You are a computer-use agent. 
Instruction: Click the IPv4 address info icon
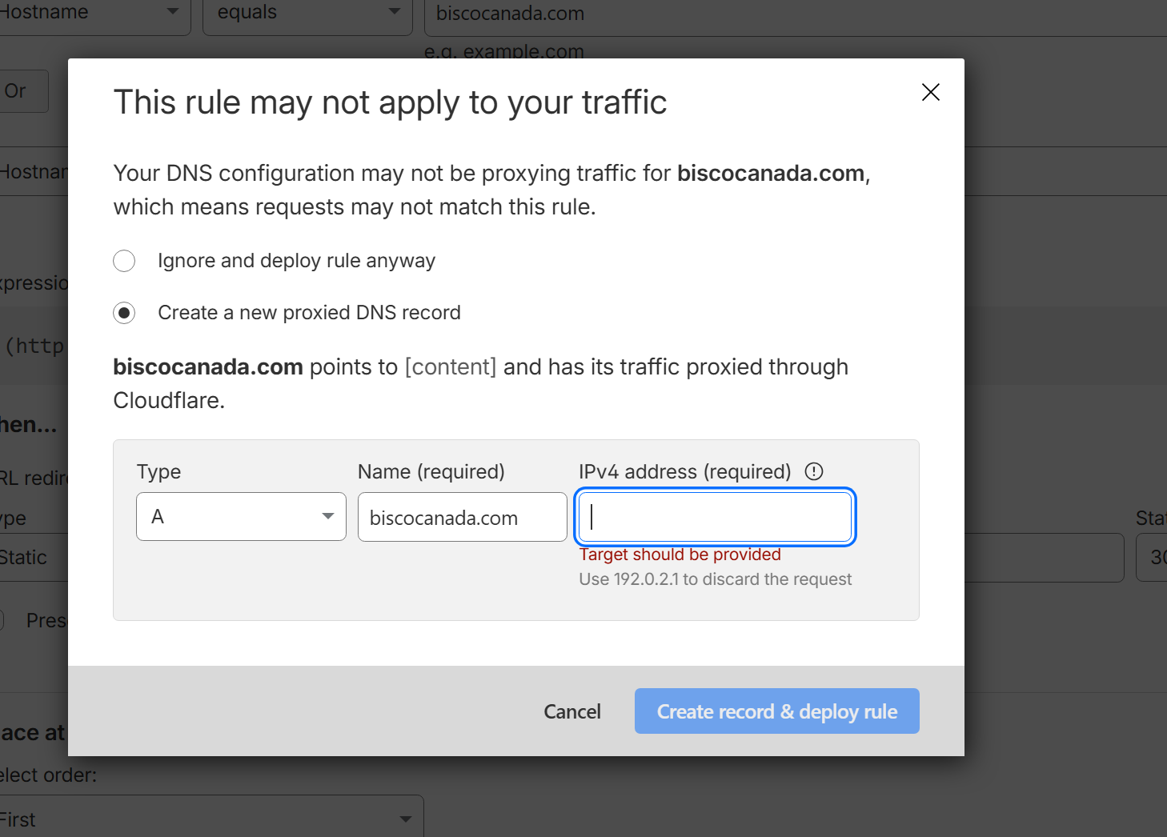click(x=814, y=471)
